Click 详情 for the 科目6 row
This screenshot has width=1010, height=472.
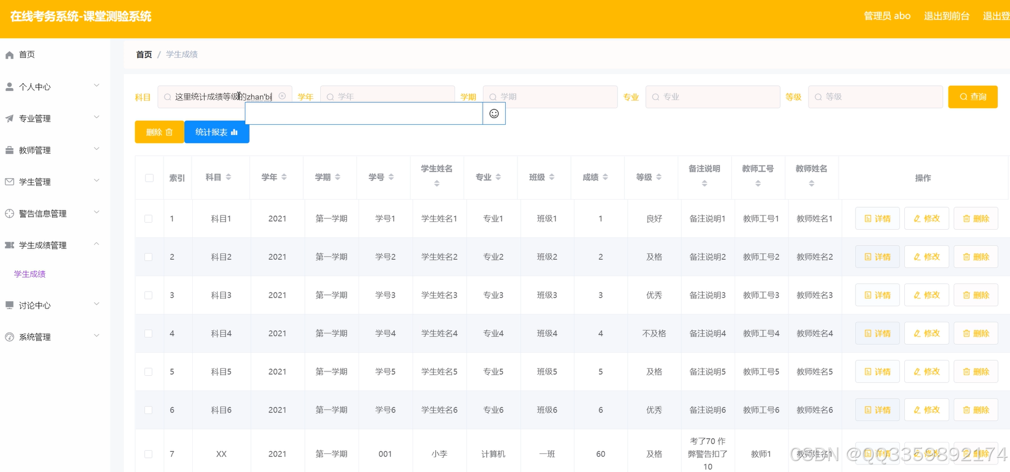click(x=878, y=410)
